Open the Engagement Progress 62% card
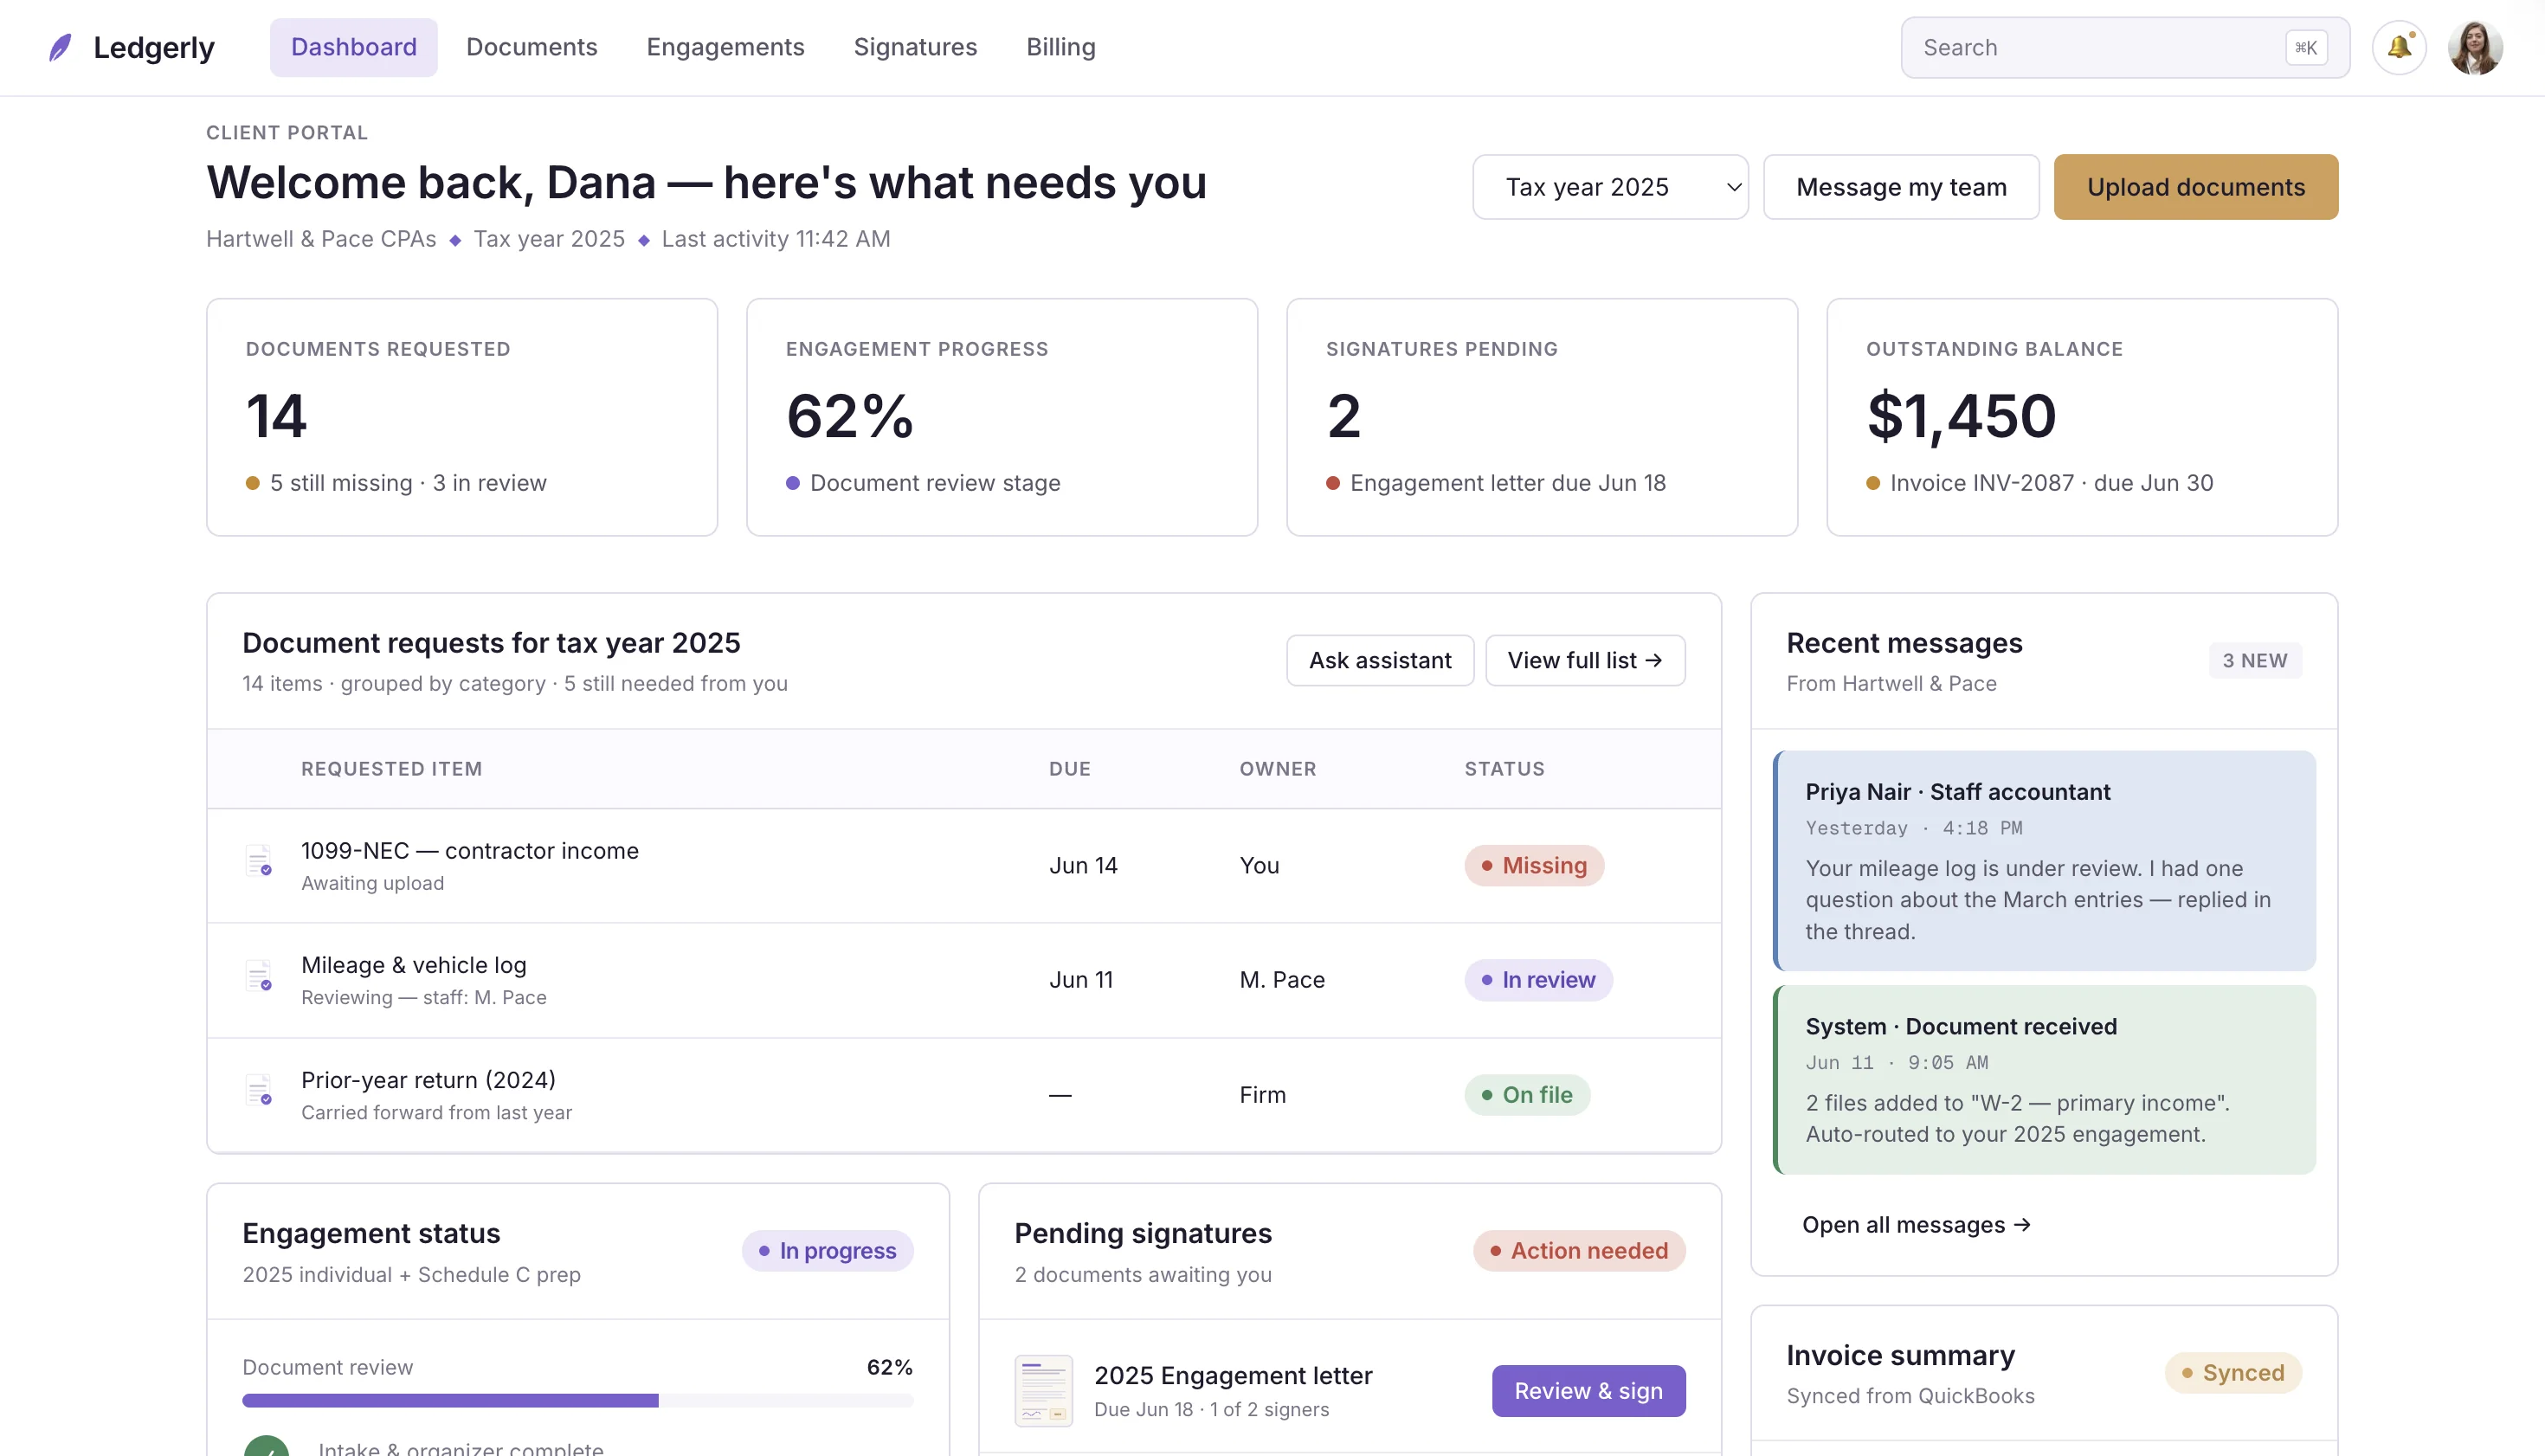 pos(1002,417)
